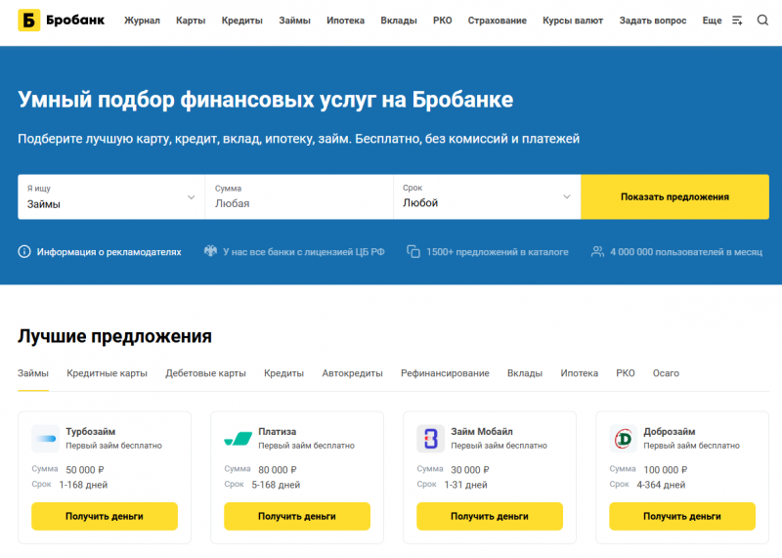Click Получить деньги under Доброзайм

[x=682, y=516]
